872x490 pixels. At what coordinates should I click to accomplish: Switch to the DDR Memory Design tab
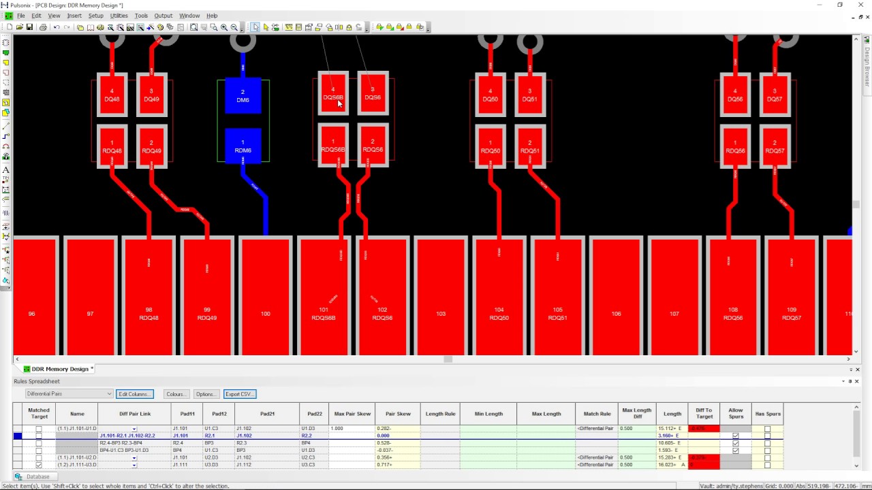(60, 369)
